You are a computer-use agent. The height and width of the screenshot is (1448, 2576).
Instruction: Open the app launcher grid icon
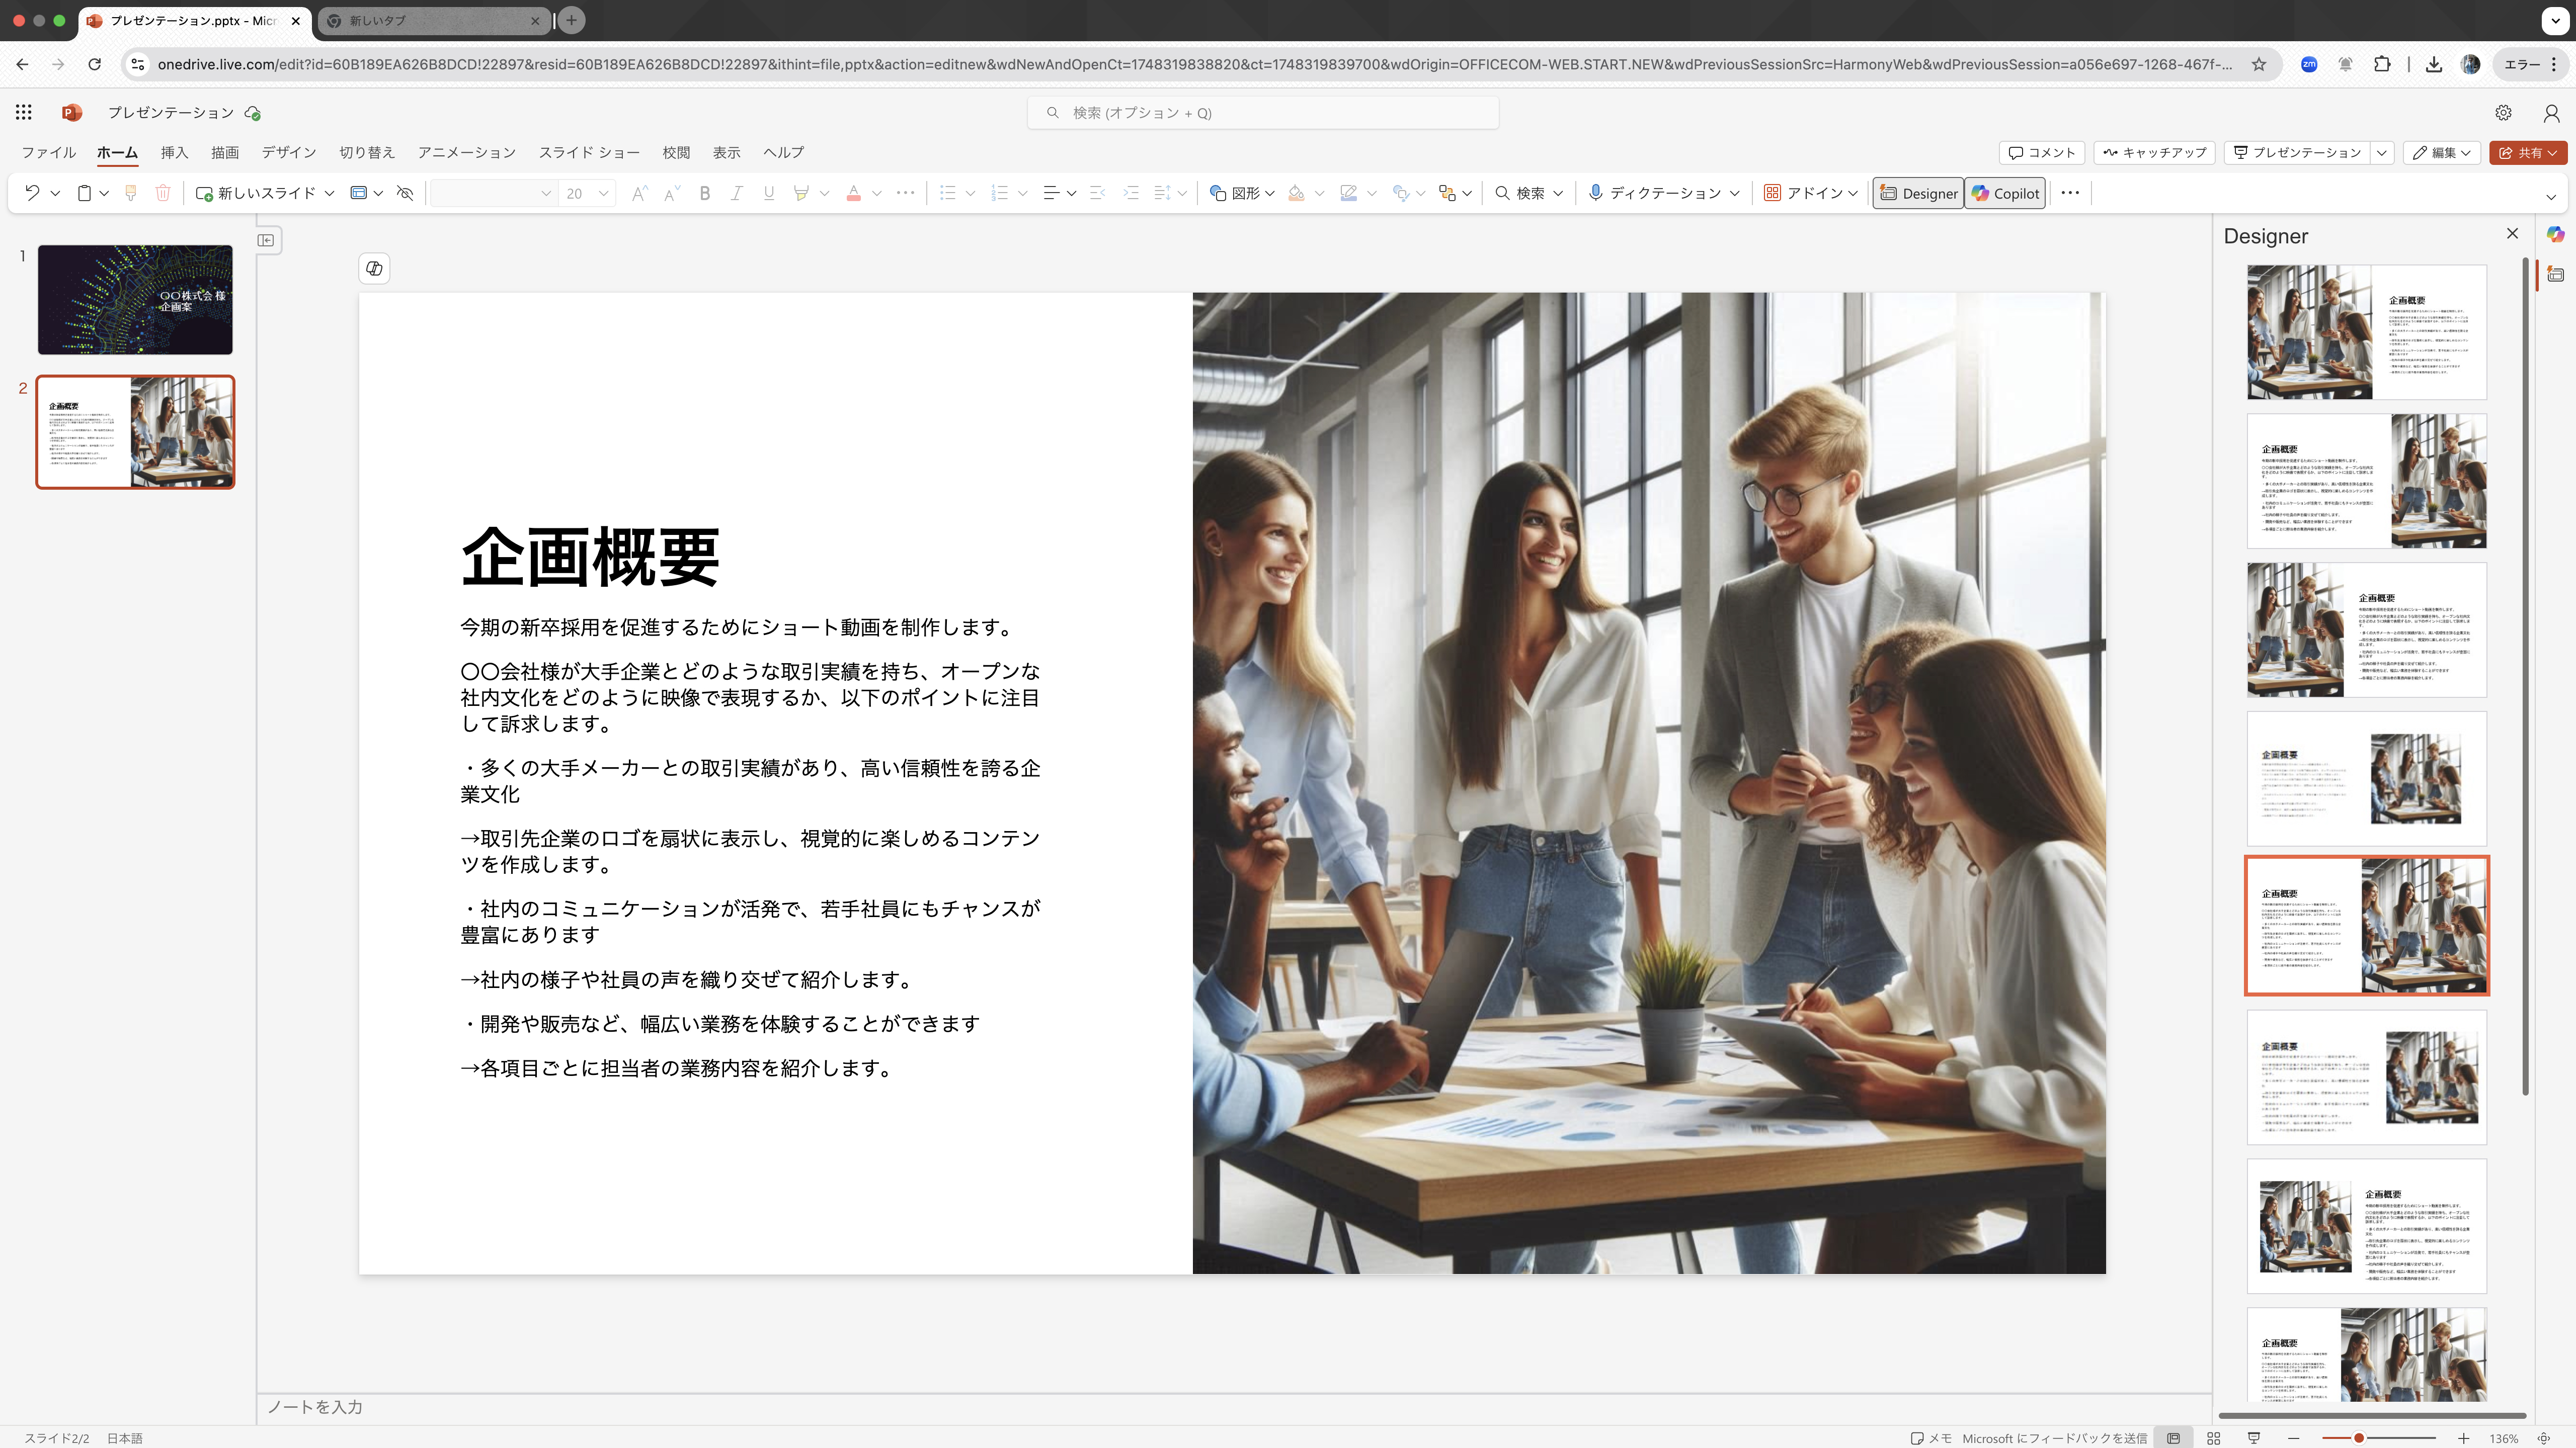[x=23, y=112]
